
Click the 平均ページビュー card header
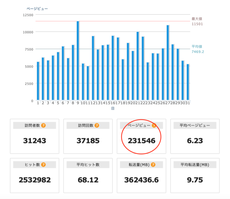(195, 125)
